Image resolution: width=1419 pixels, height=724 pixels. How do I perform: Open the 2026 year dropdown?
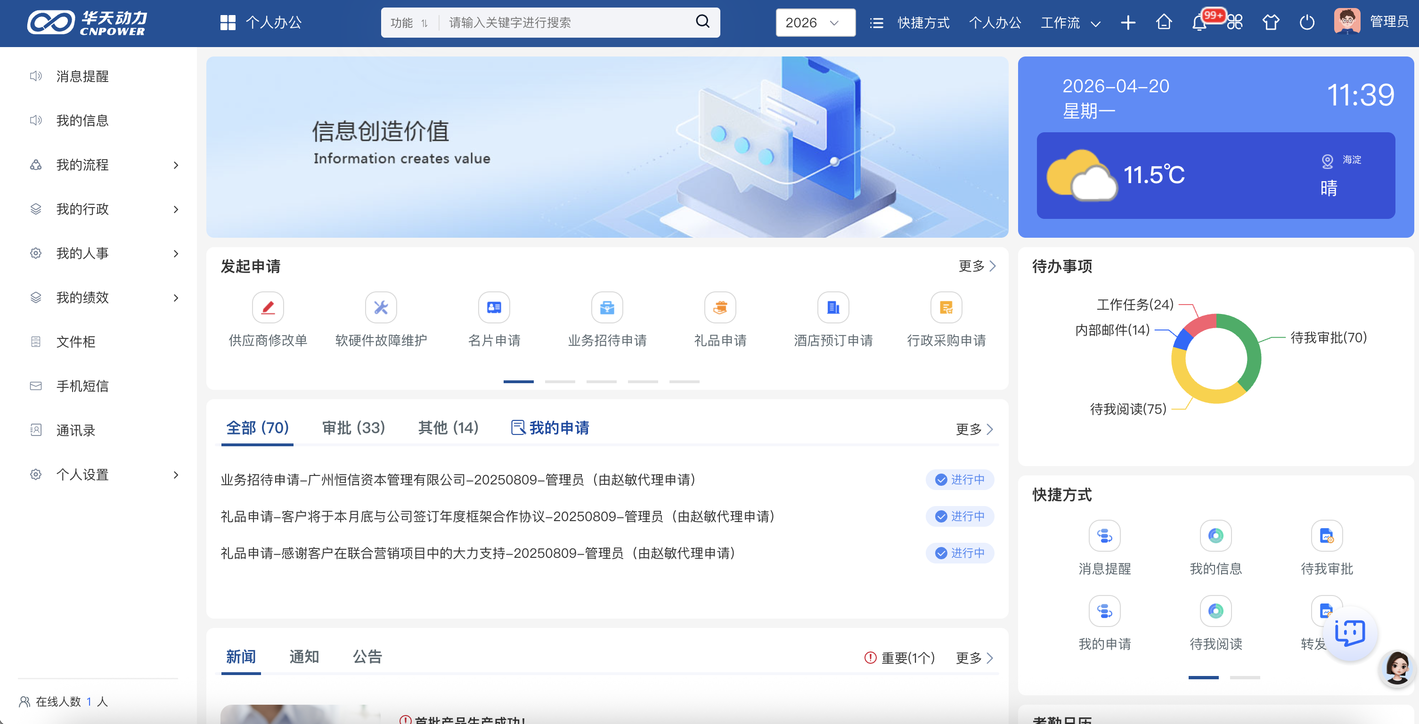coord(815,23)
